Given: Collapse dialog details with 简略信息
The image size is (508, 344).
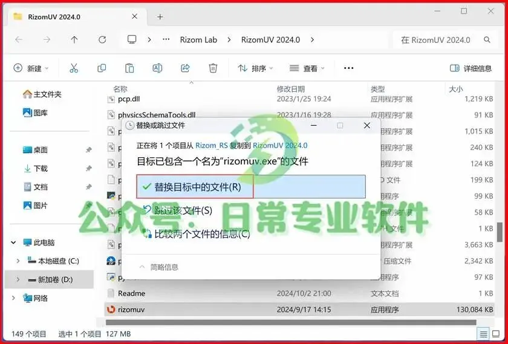Looking at the screenshot, I should click(x=158, y=267).
